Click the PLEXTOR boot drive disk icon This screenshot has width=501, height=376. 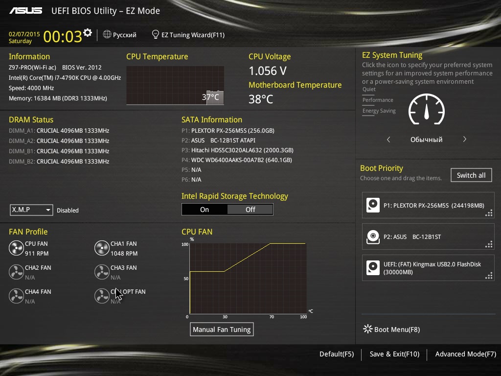[x=373, y=205]
